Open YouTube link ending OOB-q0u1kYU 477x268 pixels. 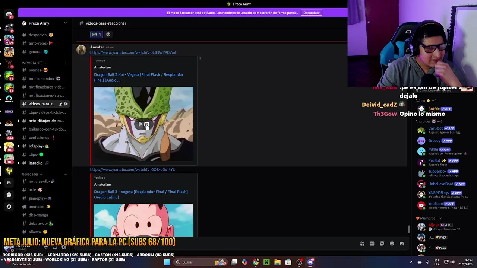coord(132,170)
